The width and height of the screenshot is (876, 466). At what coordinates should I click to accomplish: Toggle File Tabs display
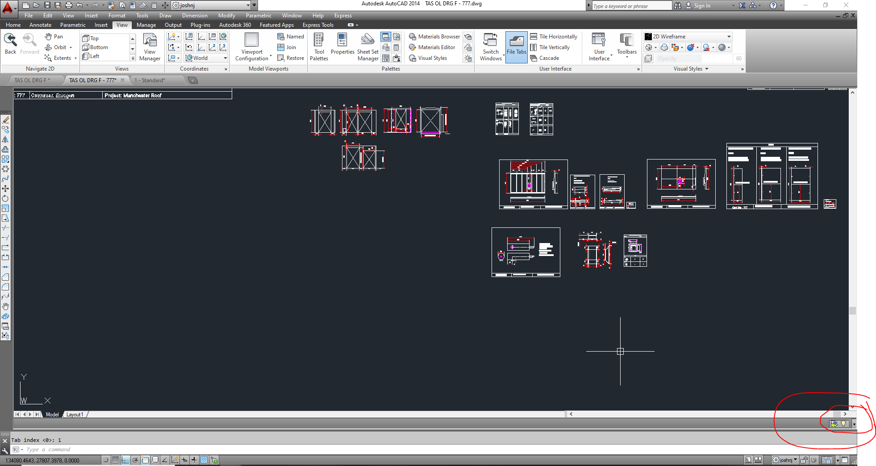point(517,47)
